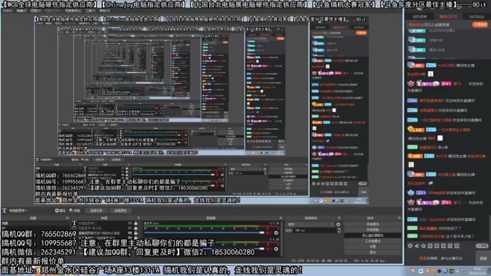Image resolution: width=491 pixels, height=276 pixels.
Task: Click the megaphone icon in chat toolbar
Action: [x=417, y=246]
